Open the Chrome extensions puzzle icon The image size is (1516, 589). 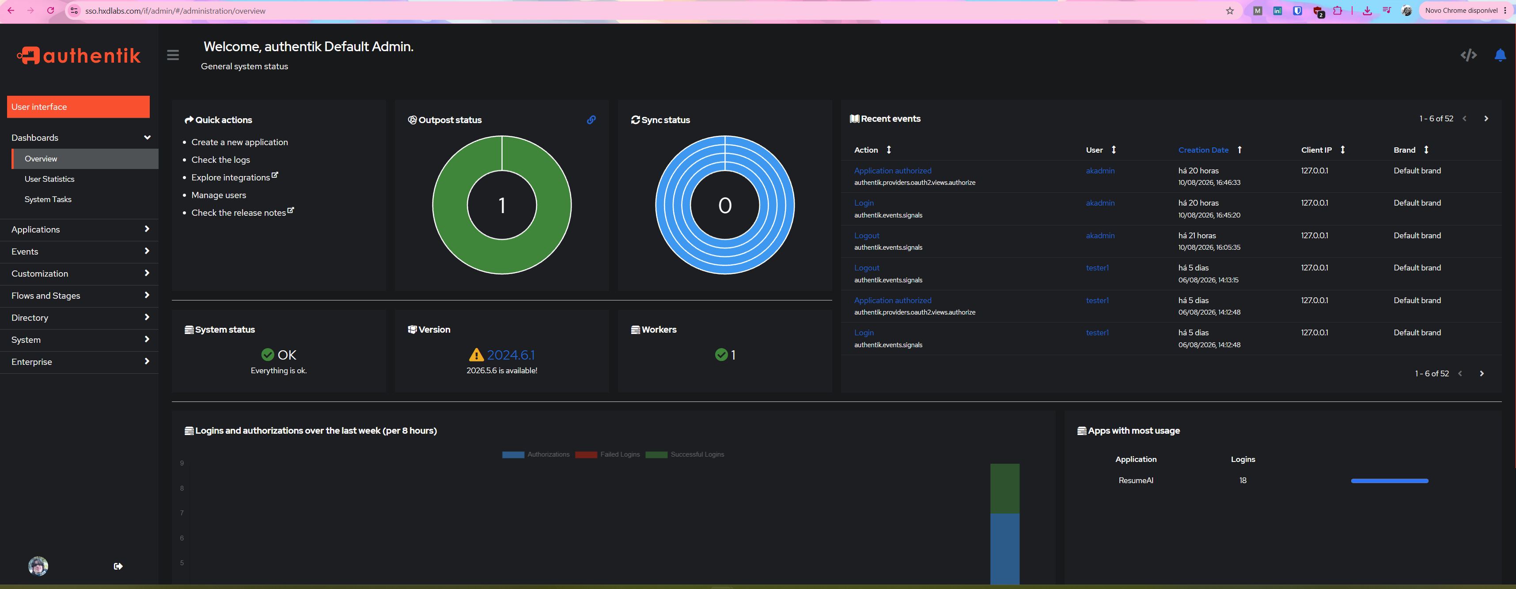click(x=1337, y=11)
